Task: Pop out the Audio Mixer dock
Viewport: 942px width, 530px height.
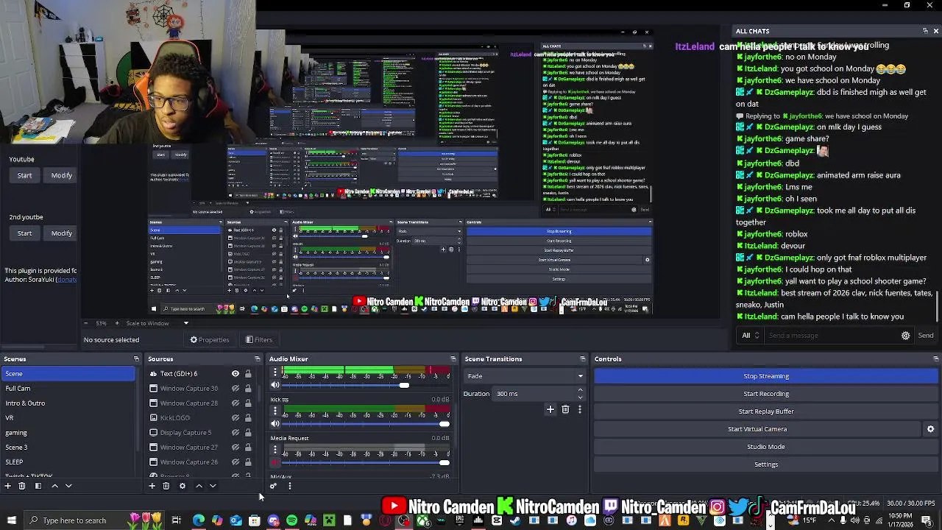Action: coord(453,359)
